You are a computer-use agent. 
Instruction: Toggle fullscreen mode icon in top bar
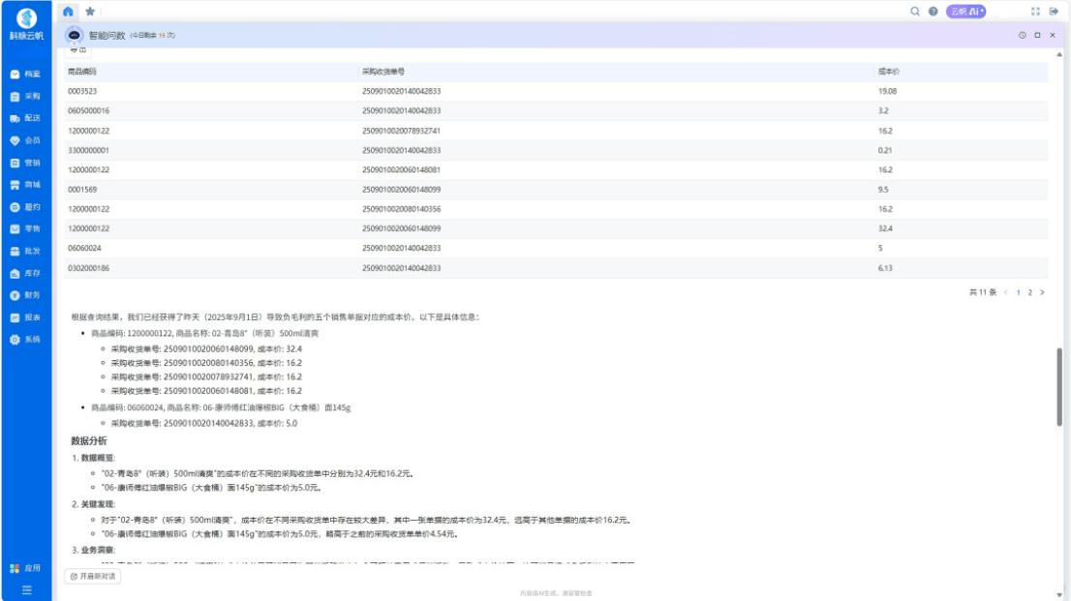[1035, 12]
